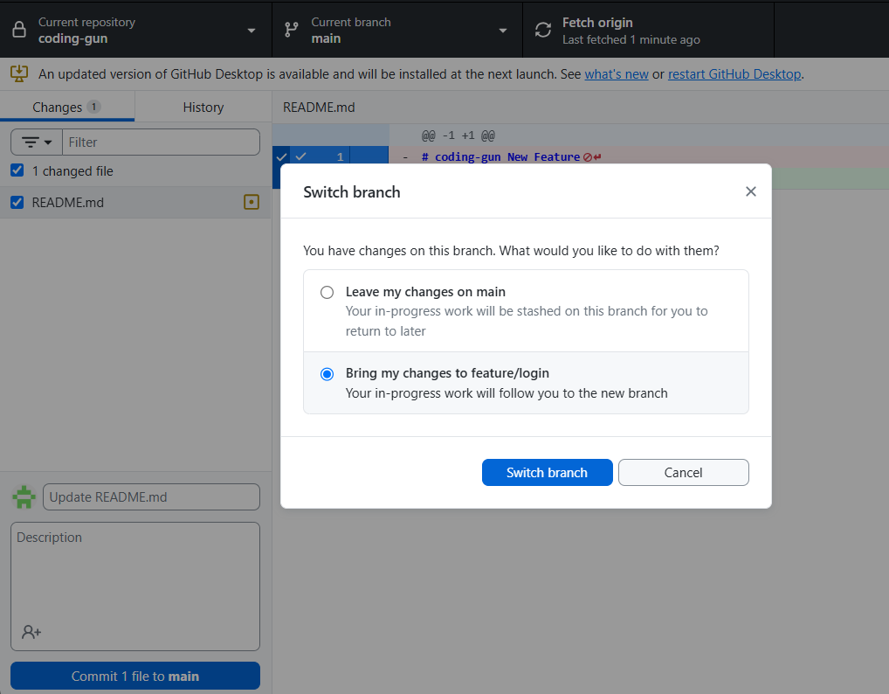Image resolution: width=889 pixels, height=694 pixels.
Task: Cancel the Switch branch dialog
Action: point(683,473)
